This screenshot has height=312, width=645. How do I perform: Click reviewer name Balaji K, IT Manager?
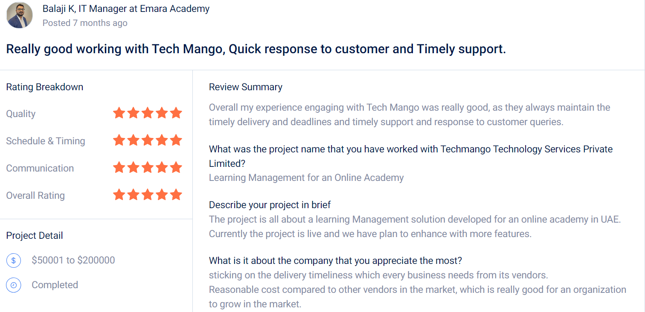[126, 9]
